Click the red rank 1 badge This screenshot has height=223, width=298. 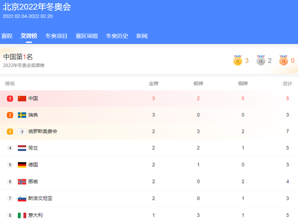[10, 98]
